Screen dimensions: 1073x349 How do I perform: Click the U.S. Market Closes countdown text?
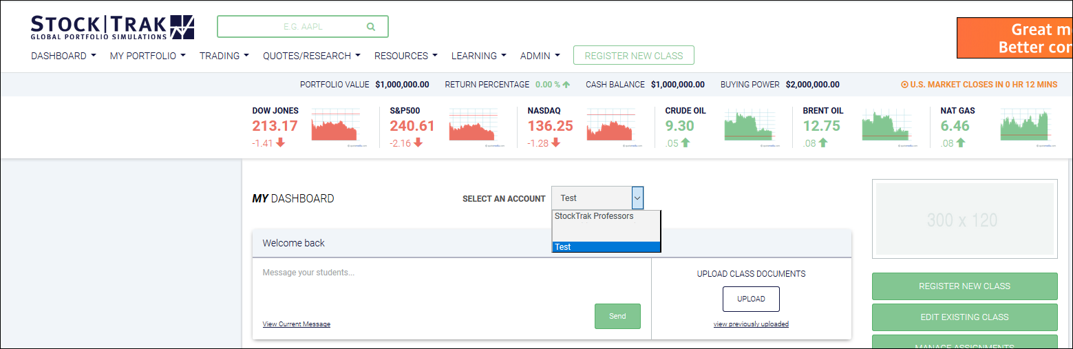pos(984,85)
